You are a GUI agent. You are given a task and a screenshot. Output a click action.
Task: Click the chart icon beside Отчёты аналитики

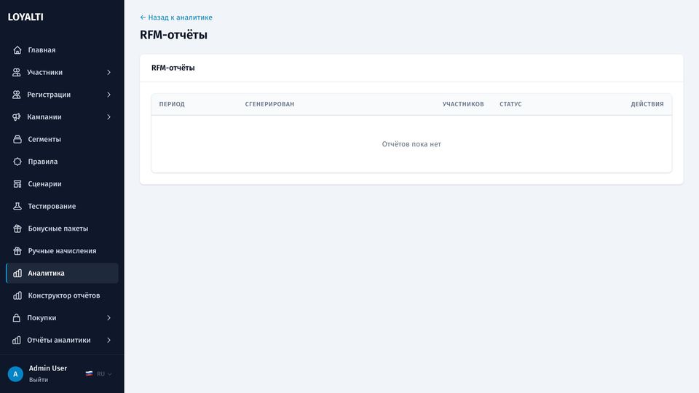click(17, 340)
